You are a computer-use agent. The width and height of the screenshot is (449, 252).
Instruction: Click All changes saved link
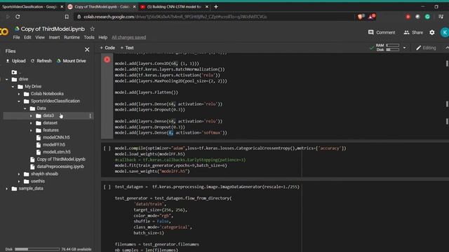tap(129, 37)
